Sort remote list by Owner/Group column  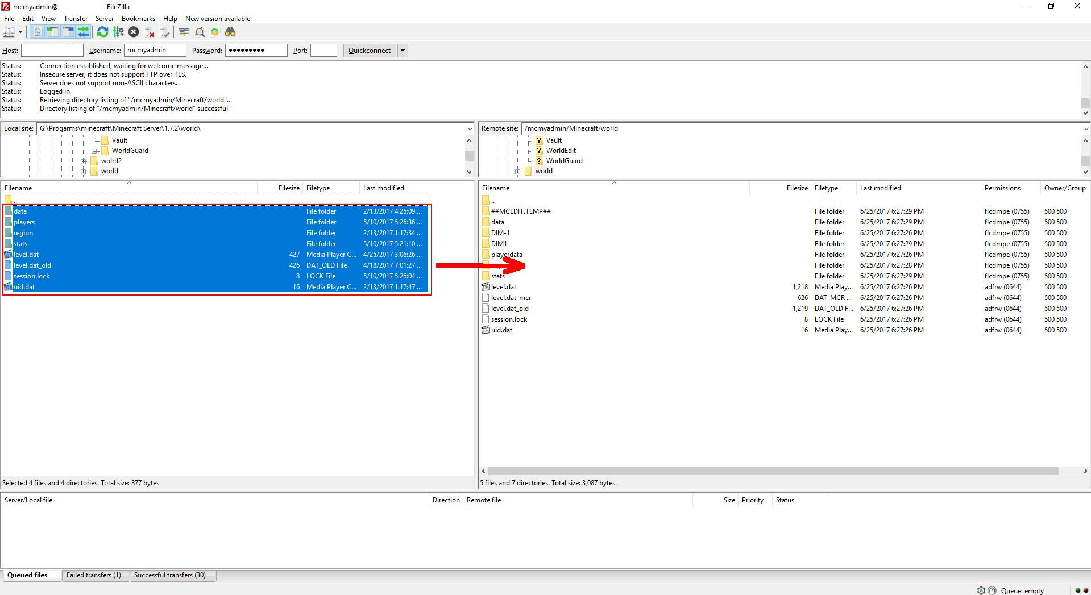coord(1065,188)
